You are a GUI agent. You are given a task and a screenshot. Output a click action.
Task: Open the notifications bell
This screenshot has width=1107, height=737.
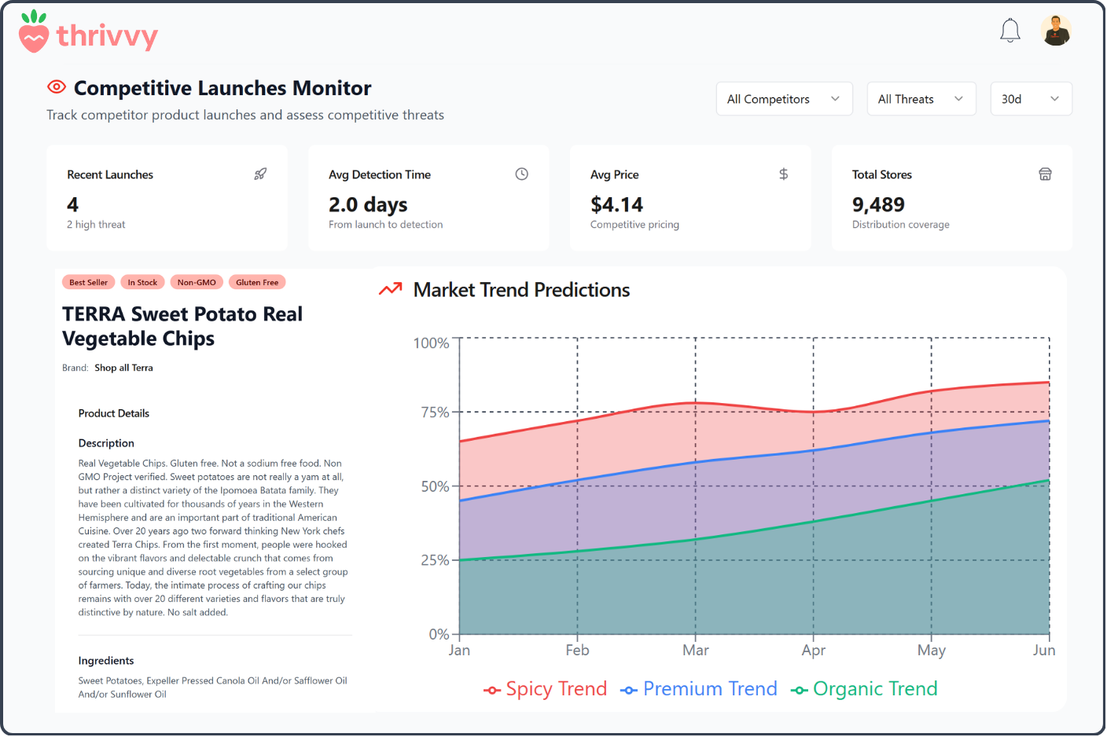[1010, 30]
